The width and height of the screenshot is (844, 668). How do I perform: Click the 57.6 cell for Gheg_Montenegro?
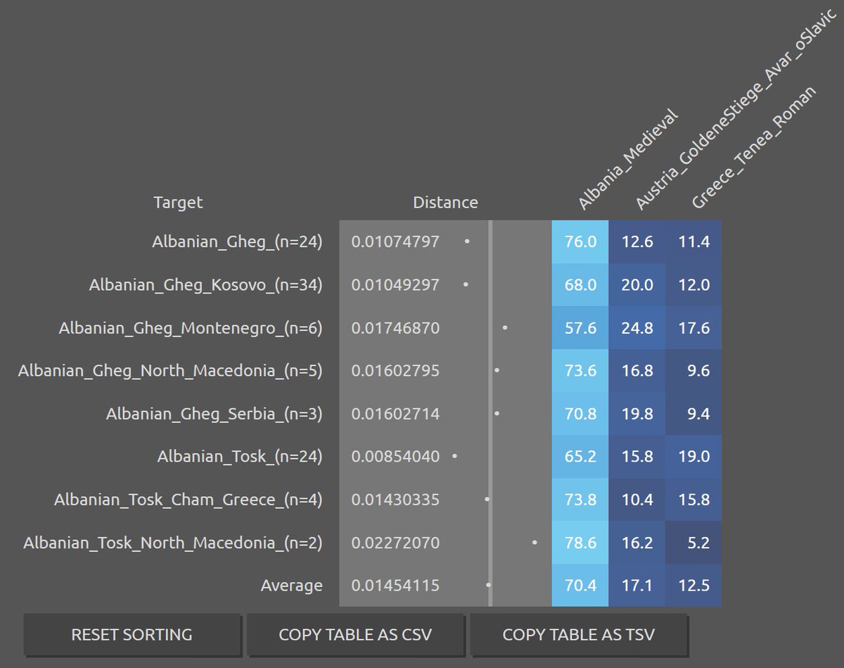coord(580,328)
